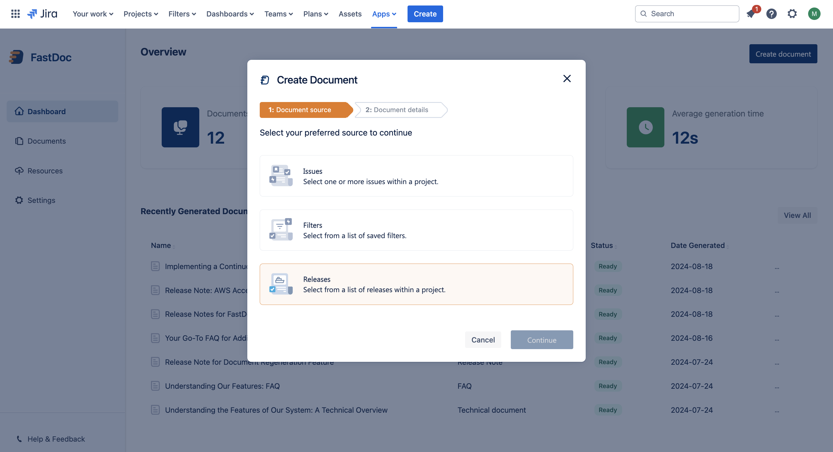
Task: Choose Issues as document source
Action: (x=416, y=176)
